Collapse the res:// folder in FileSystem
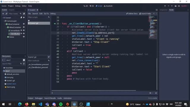Screen dimensions: 190x107 tap(3, 71)
